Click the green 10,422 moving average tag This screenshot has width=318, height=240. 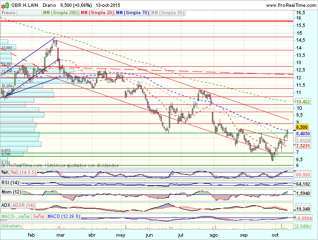304,101
